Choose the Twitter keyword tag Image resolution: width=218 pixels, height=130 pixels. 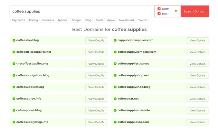[143, 20]
